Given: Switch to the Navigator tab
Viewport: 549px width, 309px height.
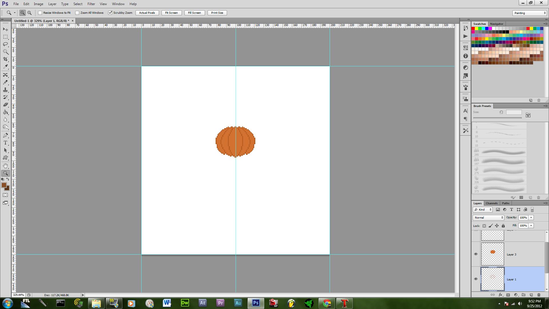Looking at the screenshot, I should click(x=496, y=24).
